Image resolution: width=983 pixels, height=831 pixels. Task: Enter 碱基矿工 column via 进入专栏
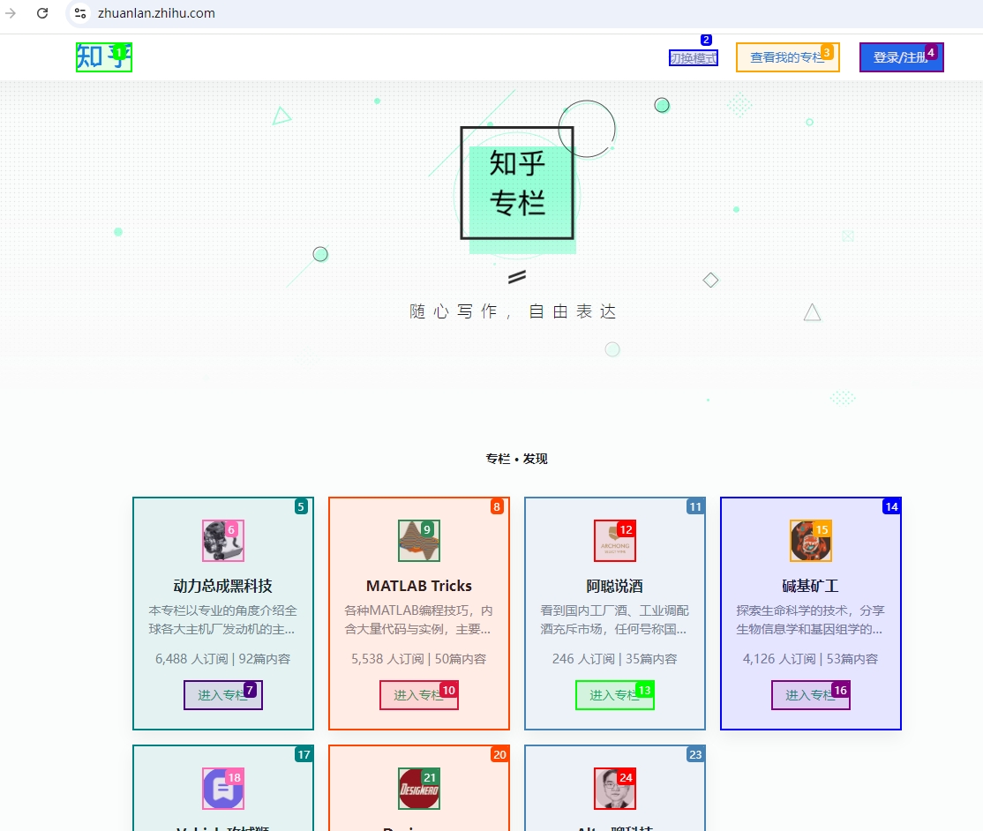(811, 695)
